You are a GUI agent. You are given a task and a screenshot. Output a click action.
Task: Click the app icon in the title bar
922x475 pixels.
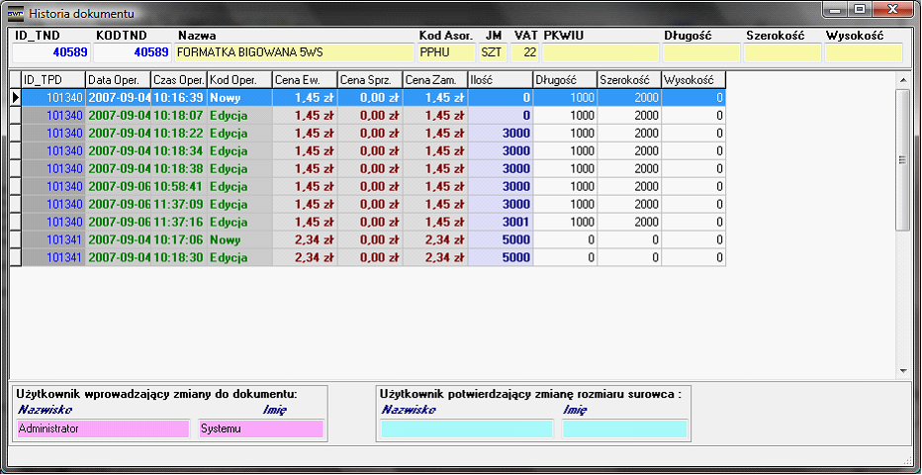click(16, 14)
